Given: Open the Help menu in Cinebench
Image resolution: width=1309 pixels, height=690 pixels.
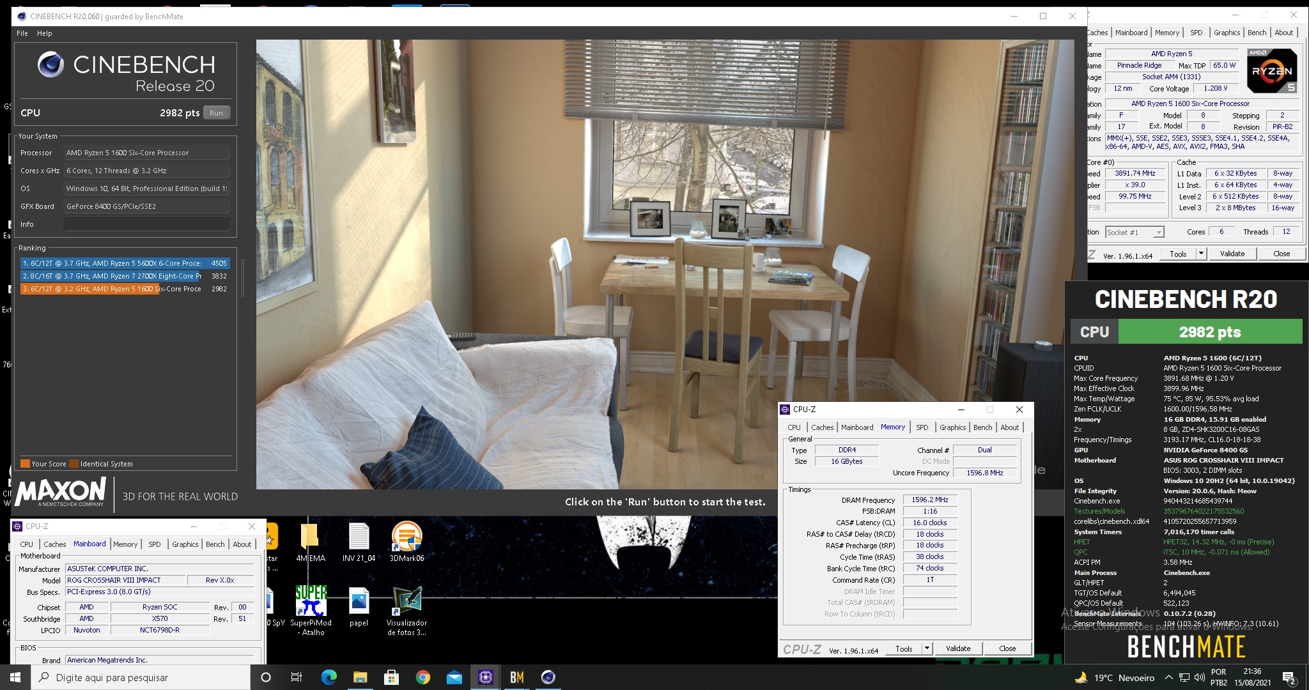Looking at the screenshot, I should pyautogui.click(x=45, y=33).
